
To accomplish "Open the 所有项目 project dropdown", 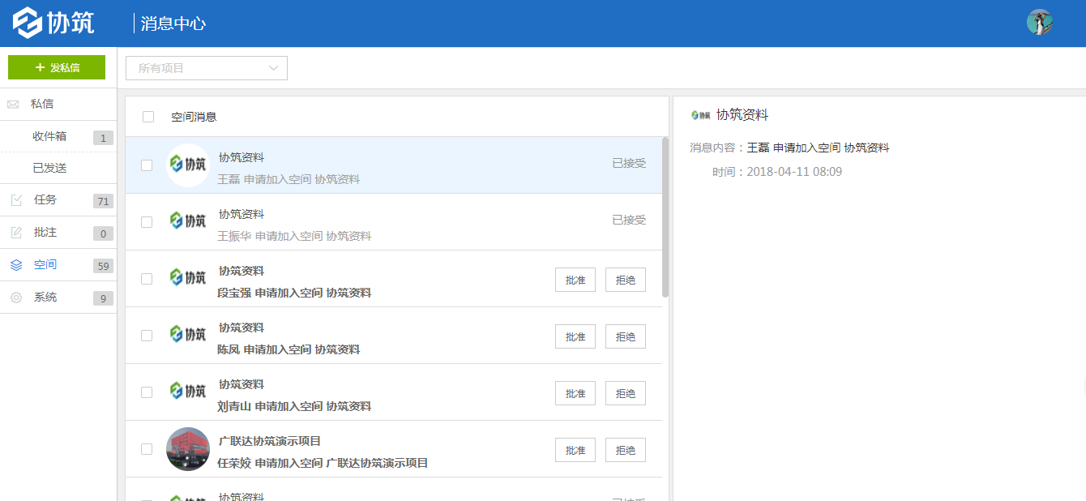I will tap(206, 68).
